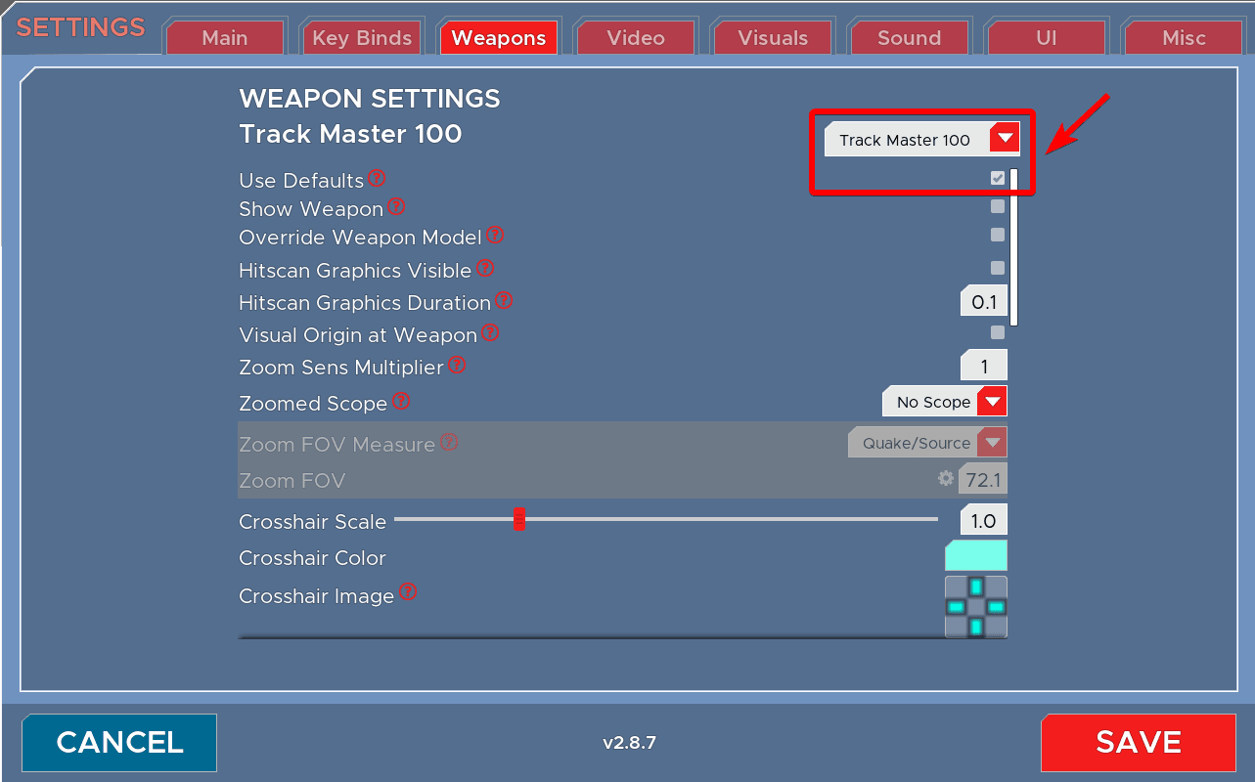
Task: Click help icon next to Use Defaults
Action: click(x=377, y=179)
